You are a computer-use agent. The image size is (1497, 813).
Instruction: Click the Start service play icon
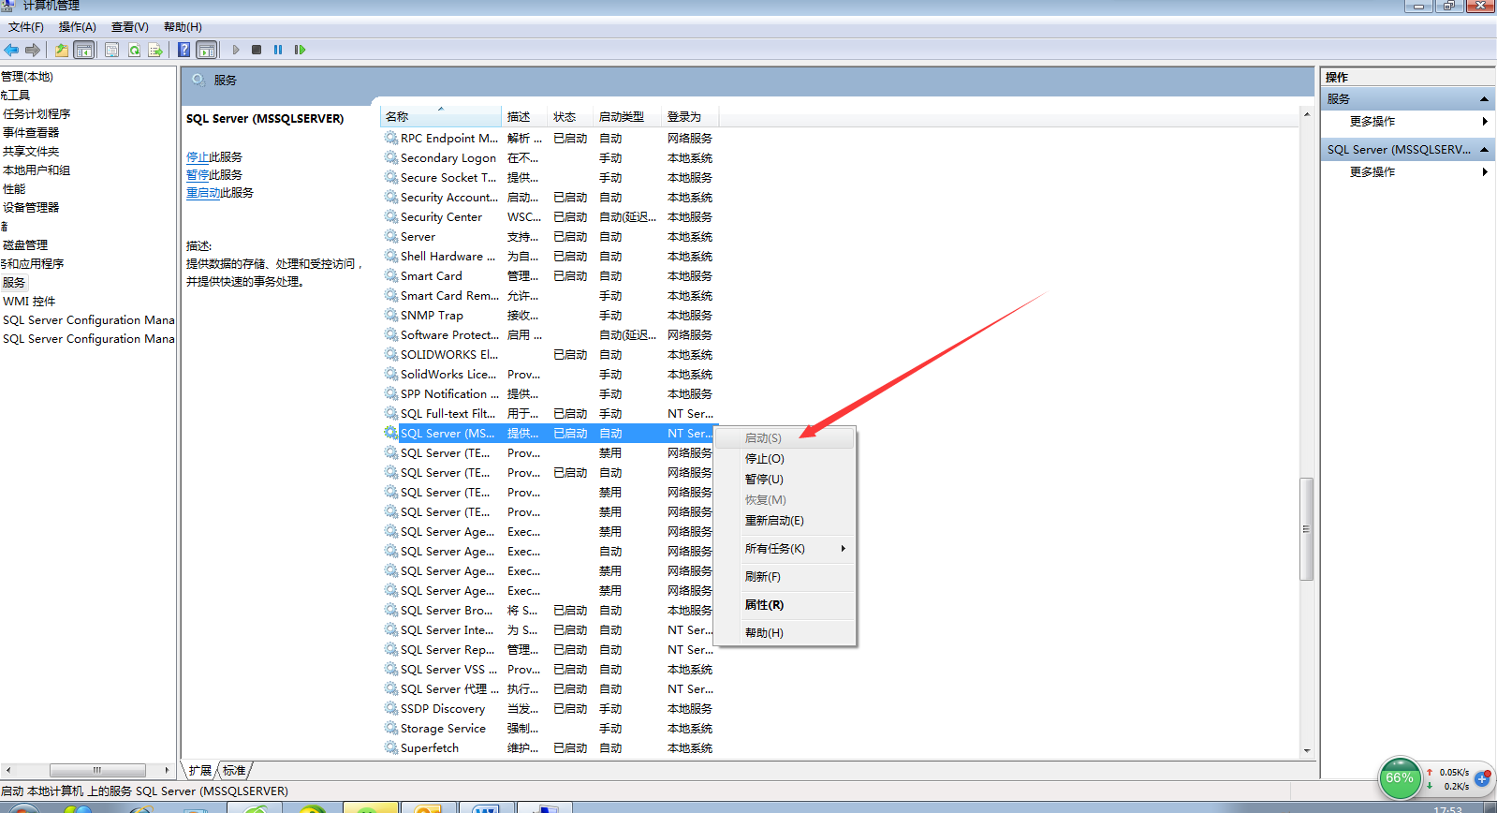tap(236, 50)
